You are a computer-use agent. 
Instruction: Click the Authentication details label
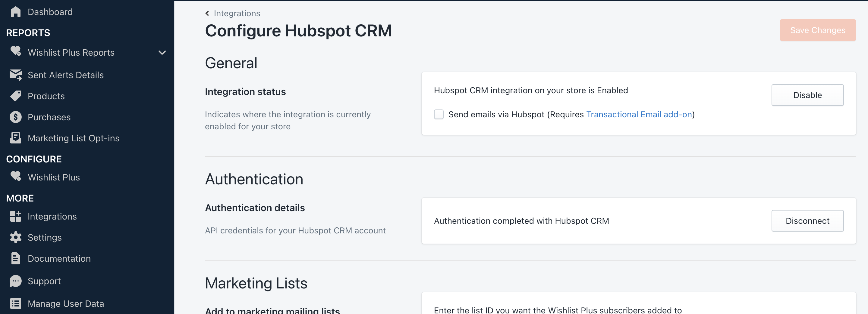pyautogui.click(x=255, y=208)
